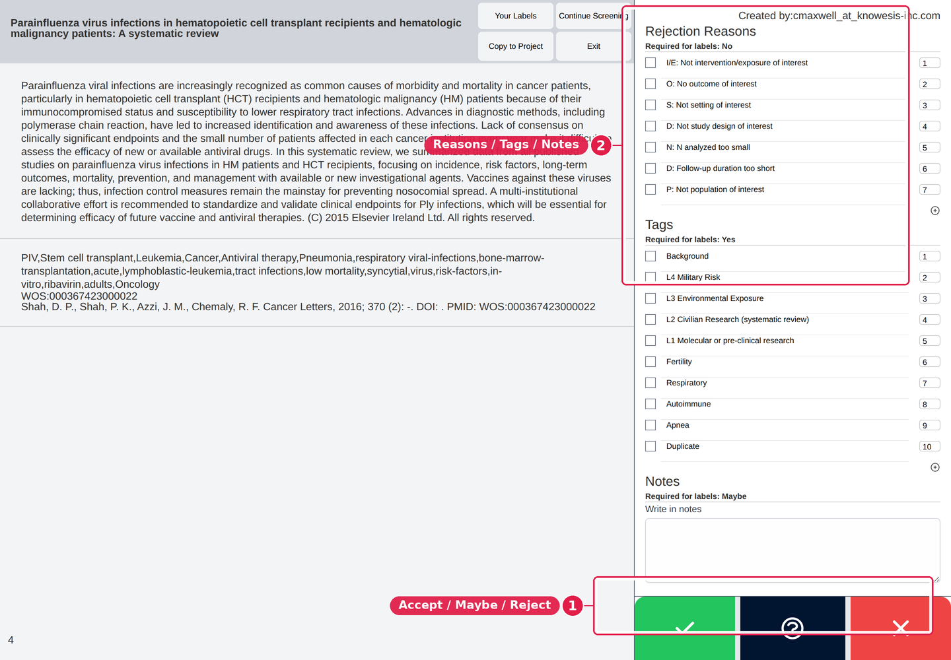951x660 pixels.
Task: Check 'D: Not study design of interest'
Action: click(x=651, y=126)
